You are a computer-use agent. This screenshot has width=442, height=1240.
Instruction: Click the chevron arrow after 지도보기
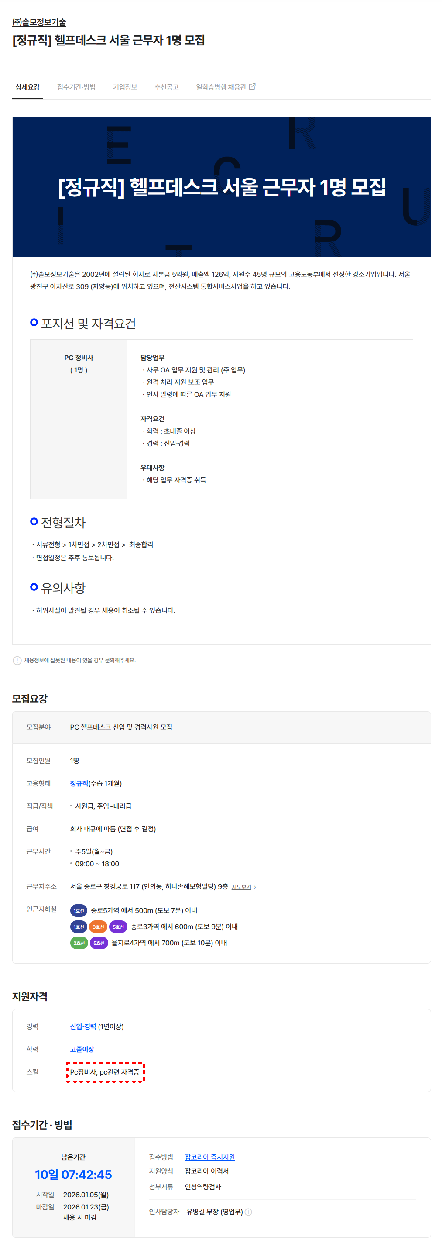pyautogui.click(x=254, y=887)
